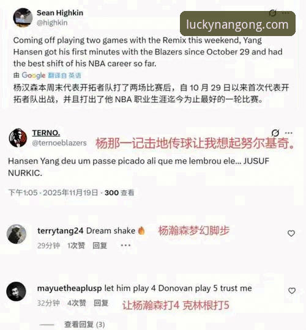Screen dimensions: 306x330
Task: Open the three-dot menu on TERNO's post
Action: click(x=288, y=133)
